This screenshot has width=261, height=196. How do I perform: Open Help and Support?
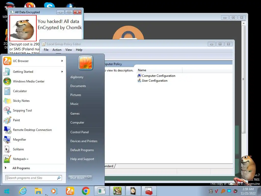click(82, 159)
